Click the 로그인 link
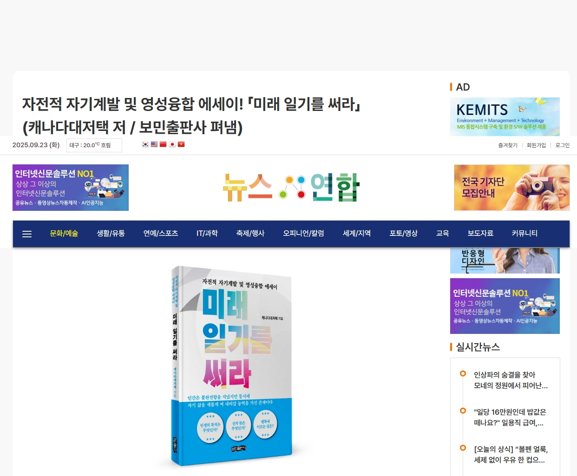This screenshot has height=476, width=577. (562, 145)
